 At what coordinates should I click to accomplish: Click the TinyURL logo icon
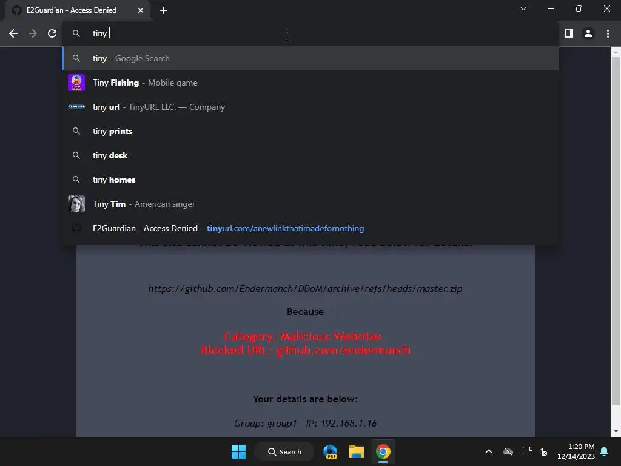click(76, 107)
